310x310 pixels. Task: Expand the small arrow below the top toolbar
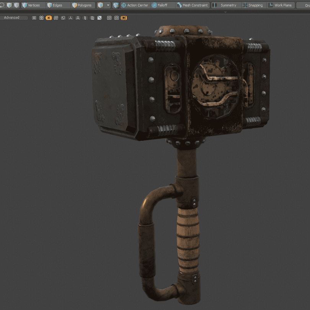click(x=225, y=12)
